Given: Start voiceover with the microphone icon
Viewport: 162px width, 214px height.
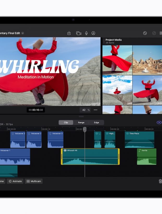Looking at the screenshot, I should pyautogui.click(x=86, y=33).
